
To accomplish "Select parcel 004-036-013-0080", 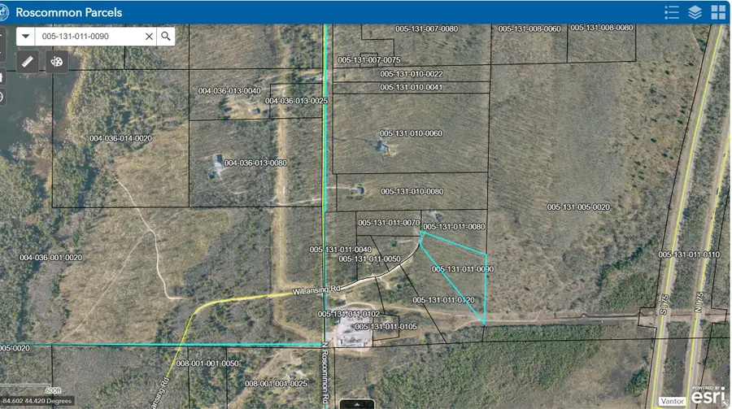I will 255,163.
